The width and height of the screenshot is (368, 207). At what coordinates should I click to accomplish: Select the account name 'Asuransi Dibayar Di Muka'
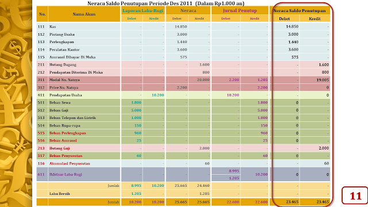[72, 57]
